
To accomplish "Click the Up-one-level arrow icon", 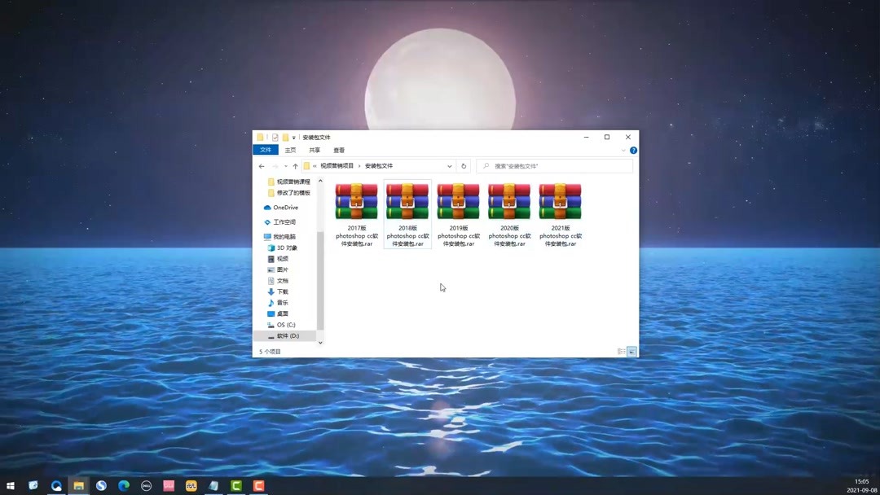I will (x=295, y=166).
